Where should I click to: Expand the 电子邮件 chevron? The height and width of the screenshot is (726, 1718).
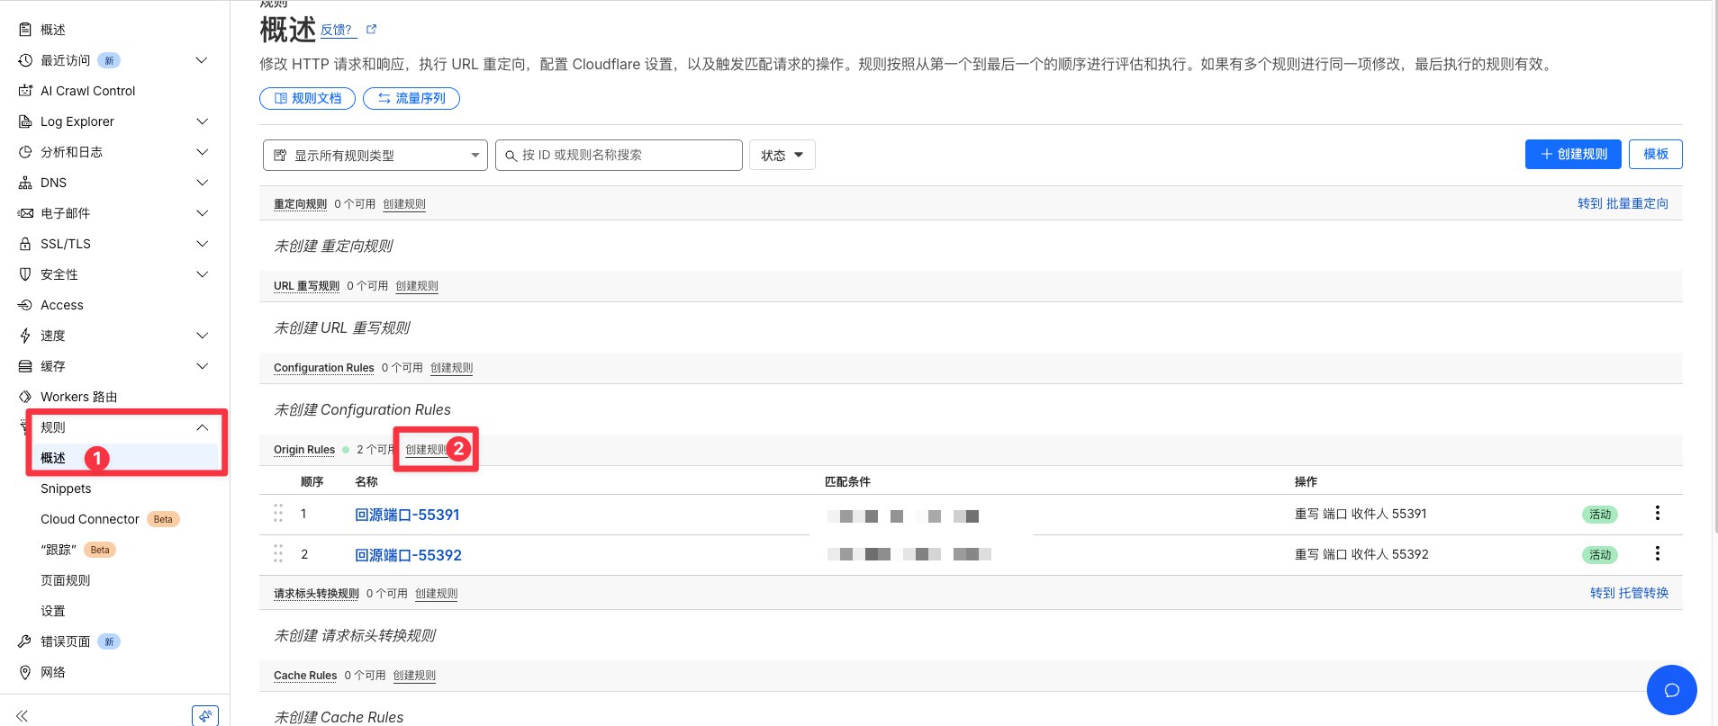click(202, 213)
